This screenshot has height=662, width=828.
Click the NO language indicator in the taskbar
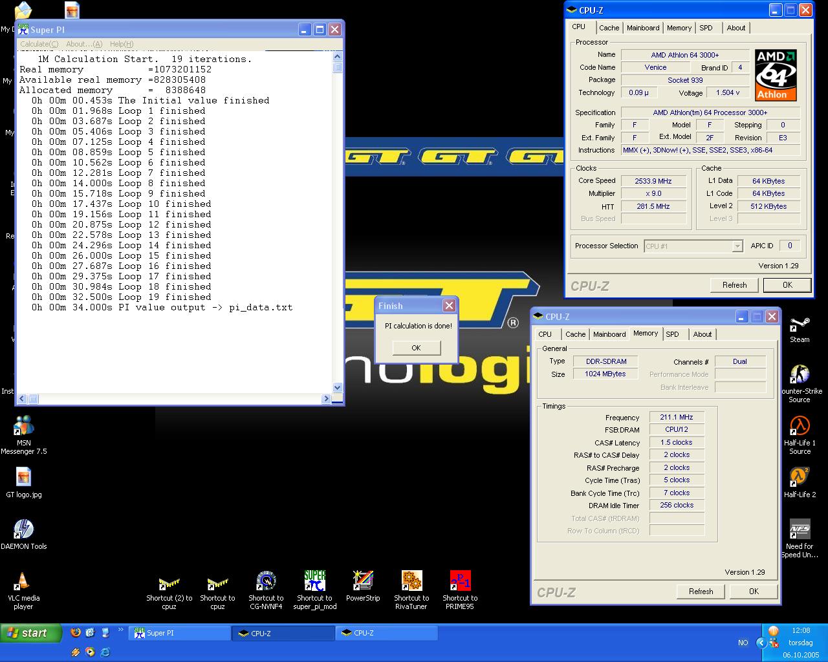(x=743, y=643)
